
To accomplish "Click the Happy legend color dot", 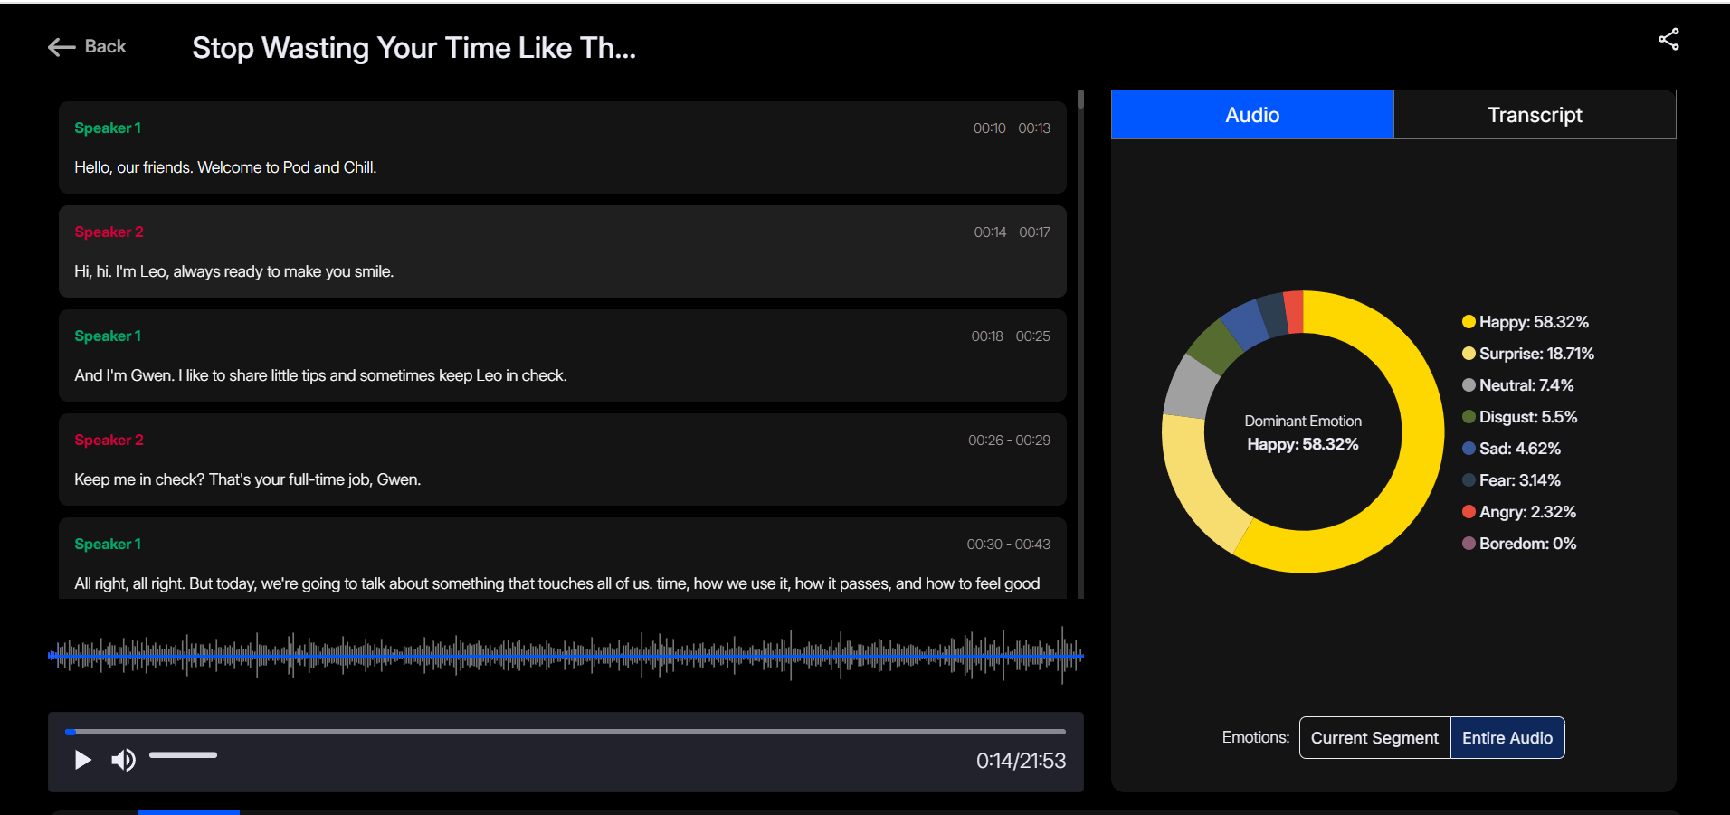I will (x=1469, y=322).
